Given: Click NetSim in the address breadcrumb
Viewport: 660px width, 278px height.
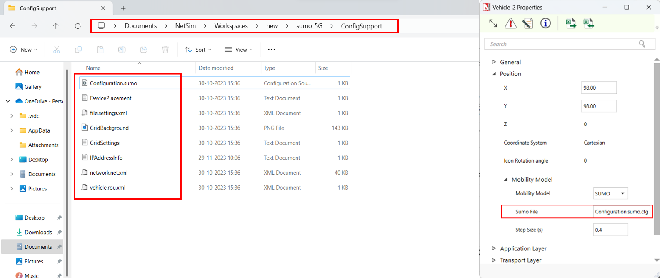Looking at the screenshot, I should click(x=185, y=26).
